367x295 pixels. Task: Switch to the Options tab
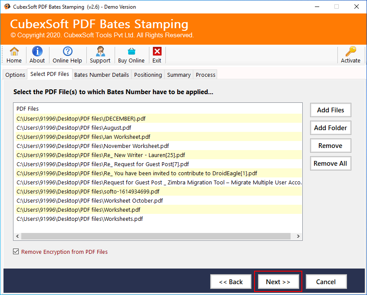pos(15,75)
